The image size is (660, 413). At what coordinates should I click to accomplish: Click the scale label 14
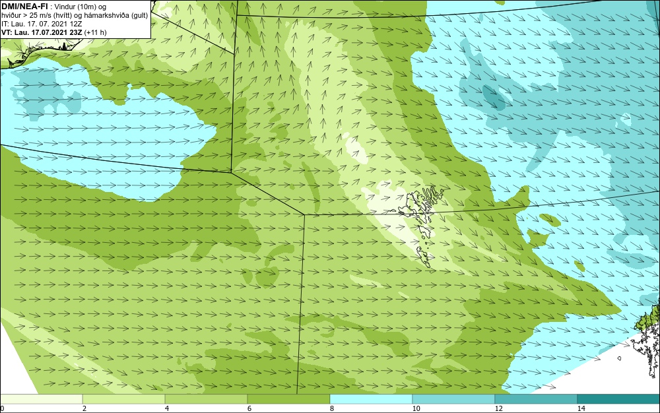coord(581,408)
